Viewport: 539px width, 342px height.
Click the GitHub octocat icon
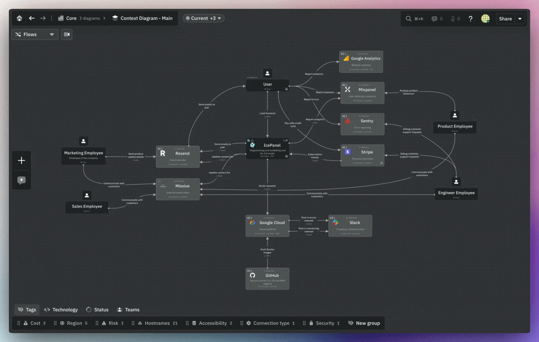tap(252, 275)
